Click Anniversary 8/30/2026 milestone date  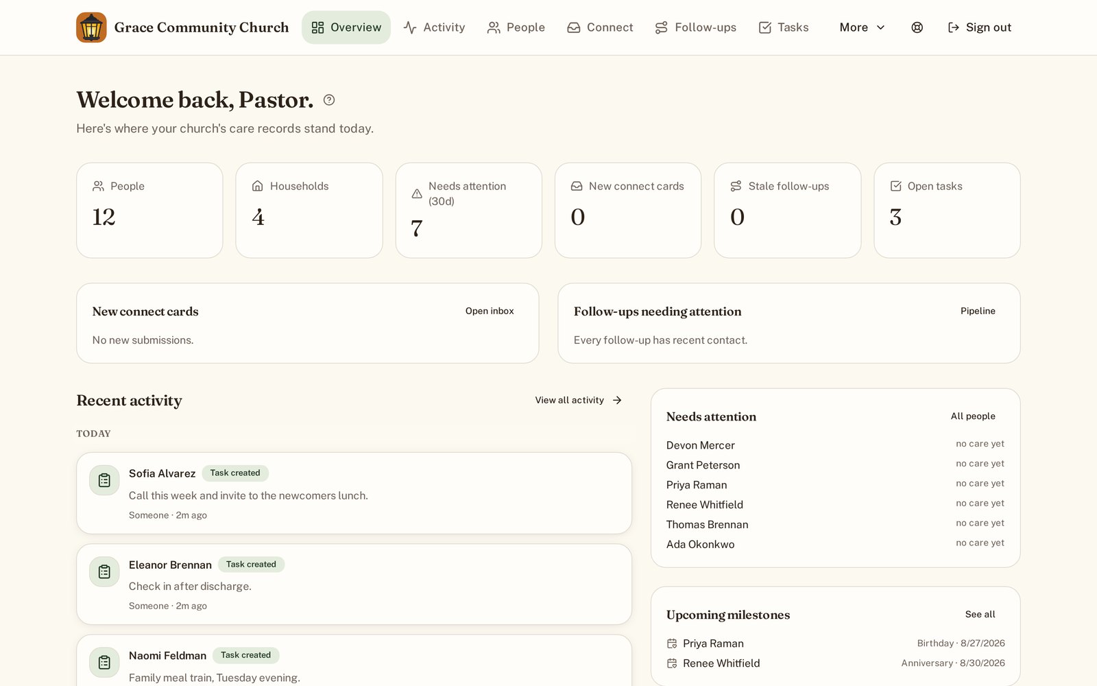point(953,663)
